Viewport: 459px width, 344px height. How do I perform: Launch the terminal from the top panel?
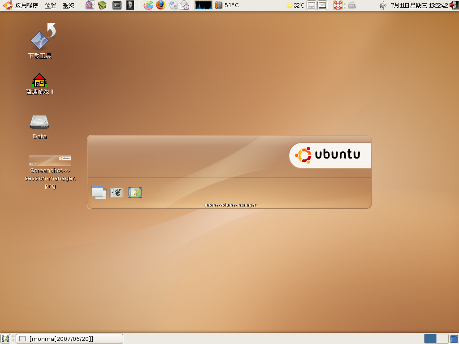(x=117, y=5)
